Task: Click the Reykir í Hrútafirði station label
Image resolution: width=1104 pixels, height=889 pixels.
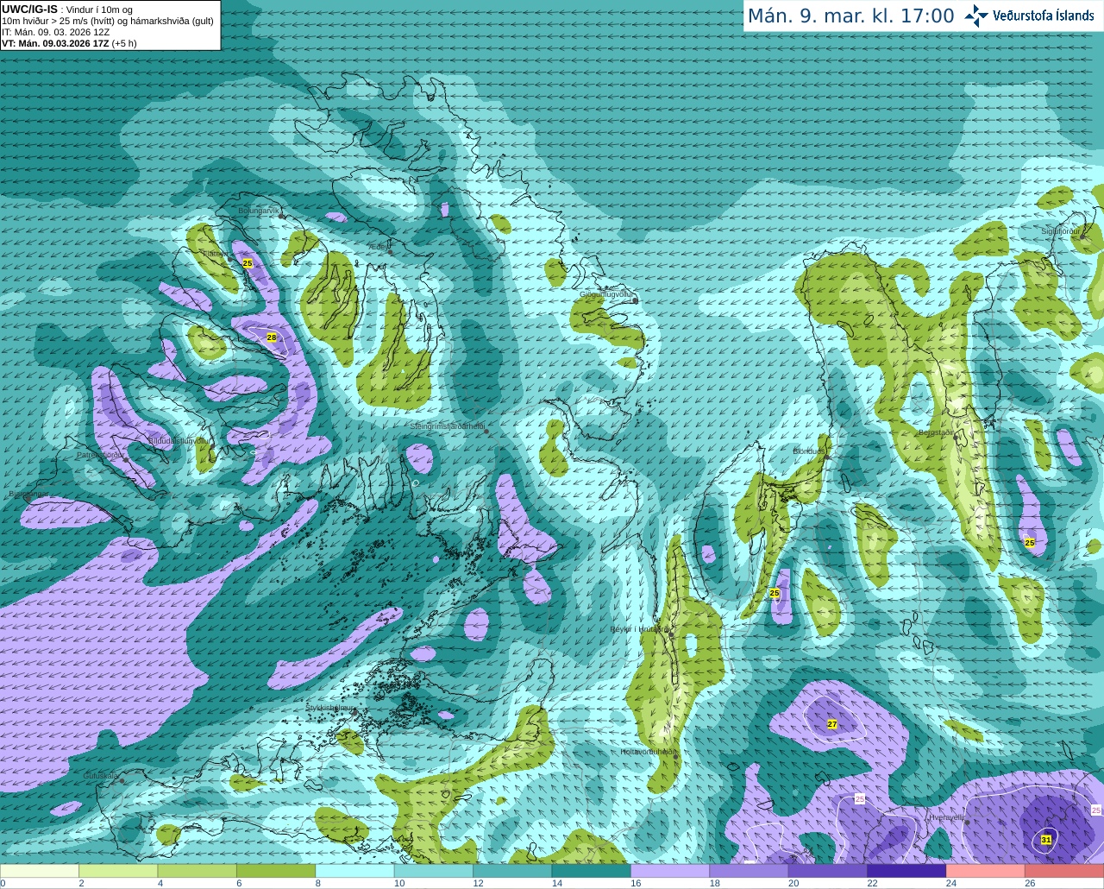Action: pyautogui.click(x=639, y=629)
